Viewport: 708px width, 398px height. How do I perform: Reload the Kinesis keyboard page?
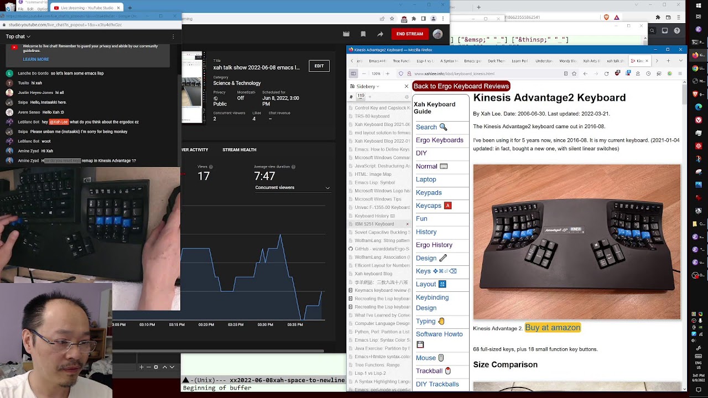(606, 74)
